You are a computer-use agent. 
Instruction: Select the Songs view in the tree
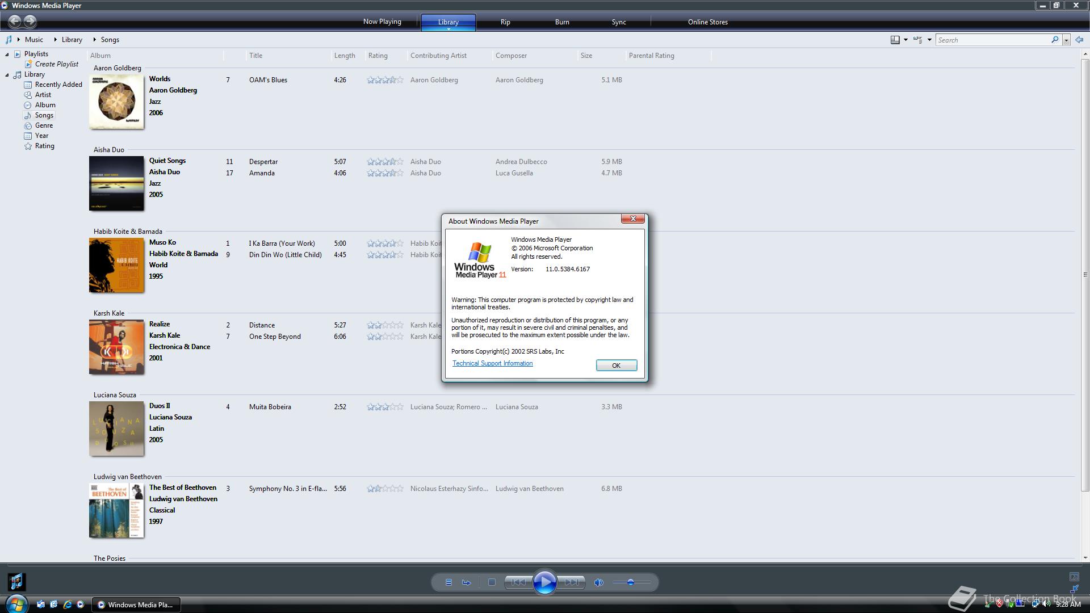pyautogui.click(x=44, y=115)
